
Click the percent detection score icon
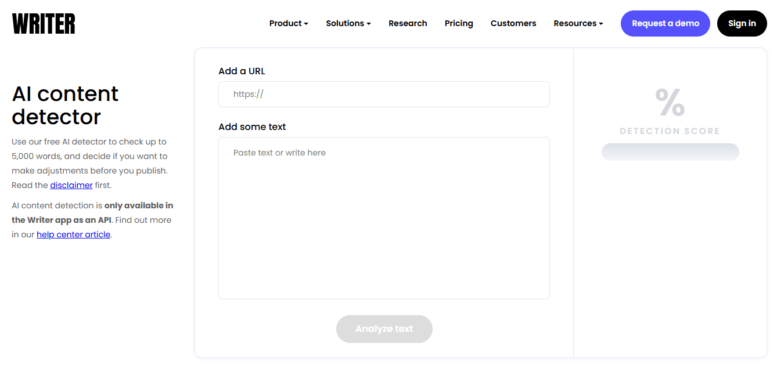[x=670, y=102]
